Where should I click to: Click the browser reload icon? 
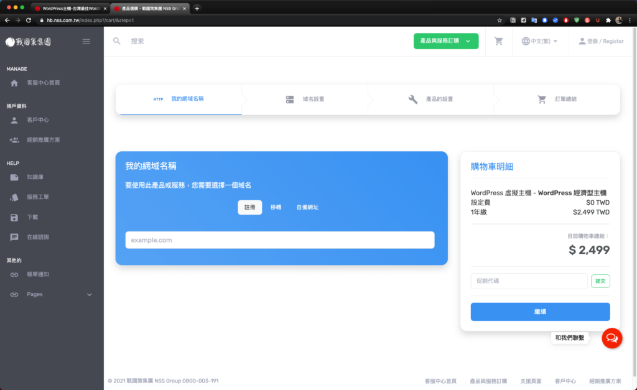click(x=29, y=20)
